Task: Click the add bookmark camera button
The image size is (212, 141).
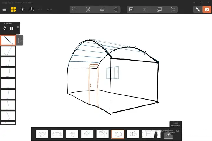Action: pyautogui.click(x=168, y=135)
